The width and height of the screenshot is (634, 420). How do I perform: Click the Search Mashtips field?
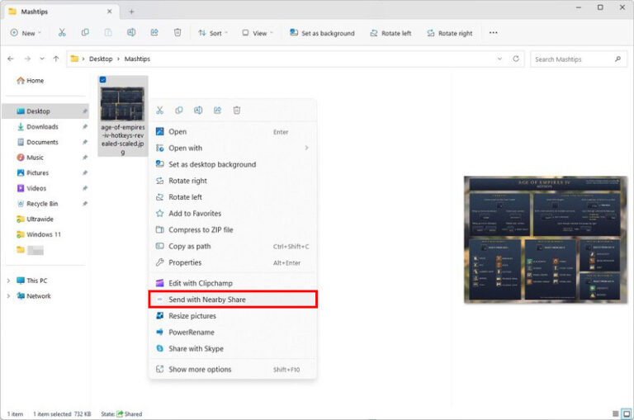coord(572,59)
